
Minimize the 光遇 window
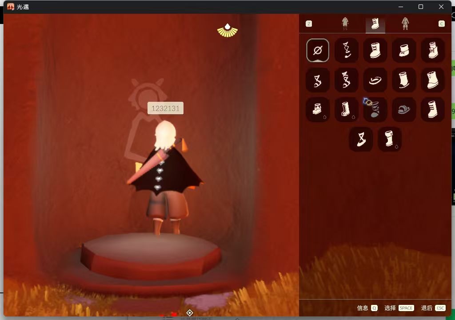click(x=401, y=7)
